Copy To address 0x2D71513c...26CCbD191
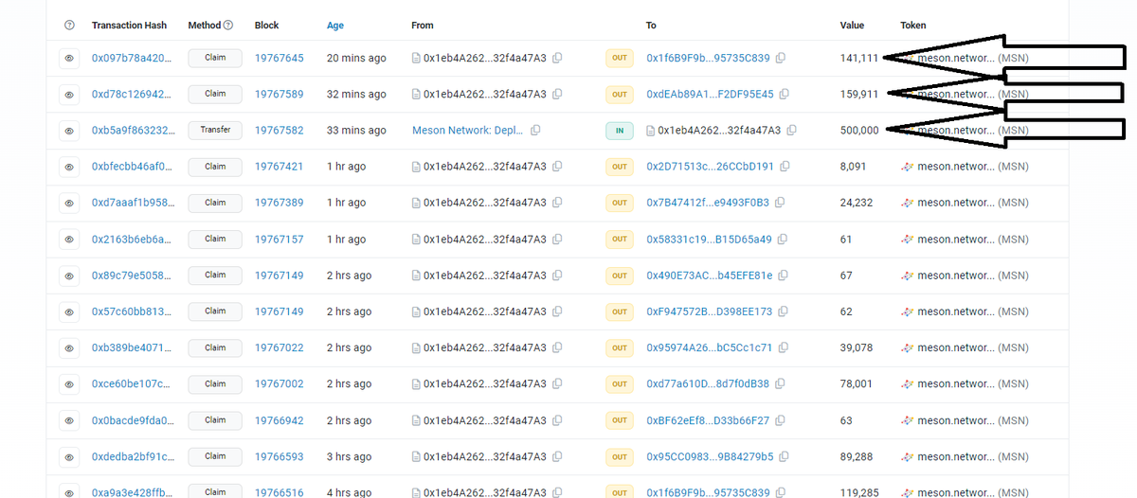The image size is (1137, 498). [785, 166]
